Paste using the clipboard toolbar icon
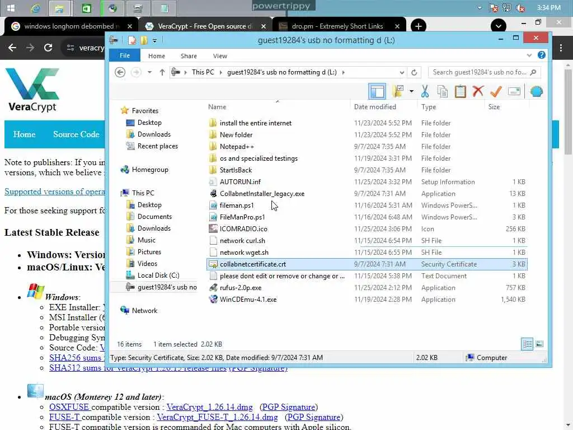The image size is (573, 430). (460, 91)
